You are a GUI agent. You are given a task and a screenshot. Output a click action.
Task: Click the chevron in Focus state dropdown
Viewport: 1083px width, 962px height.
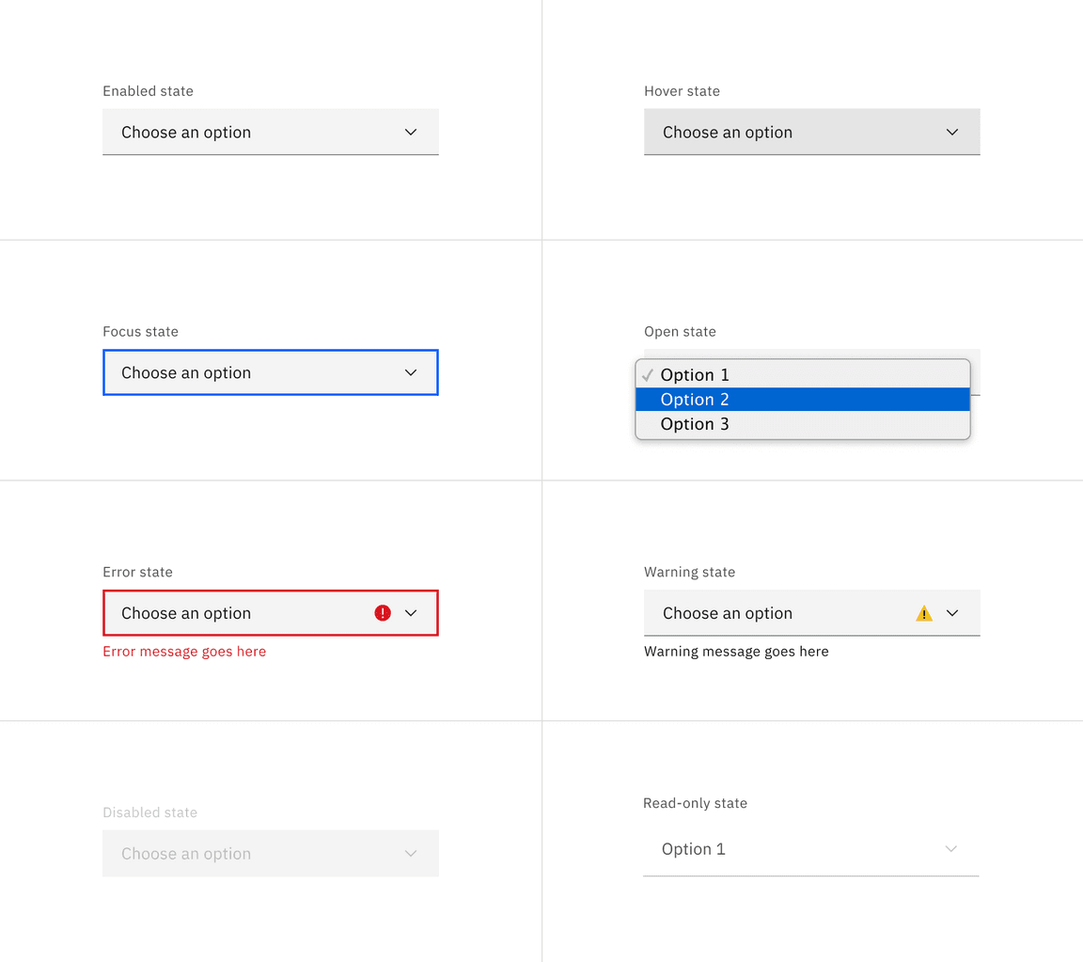tap(411, 373)
